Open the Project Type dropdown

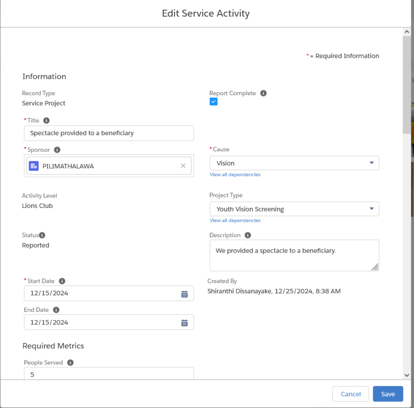coord(294,209)
